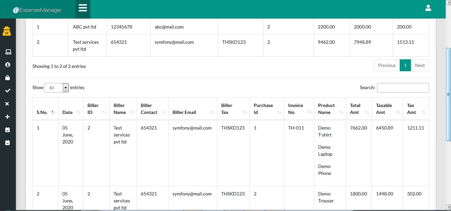Open the account icon in the top bar
This screenshot has height=211, width=451.
coord(428,8)
